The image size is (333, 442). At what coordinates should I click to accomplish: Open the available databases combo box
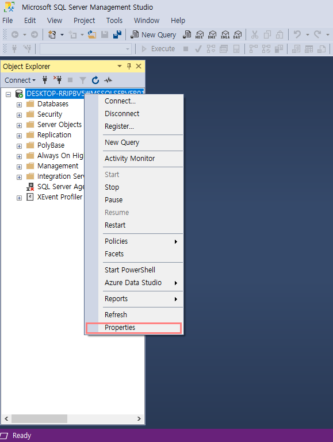pyautogui.click(x=86, y=49)
